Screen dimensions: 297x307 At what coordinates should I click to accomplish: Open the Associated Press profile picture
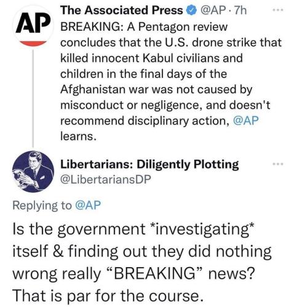[33, 26]
